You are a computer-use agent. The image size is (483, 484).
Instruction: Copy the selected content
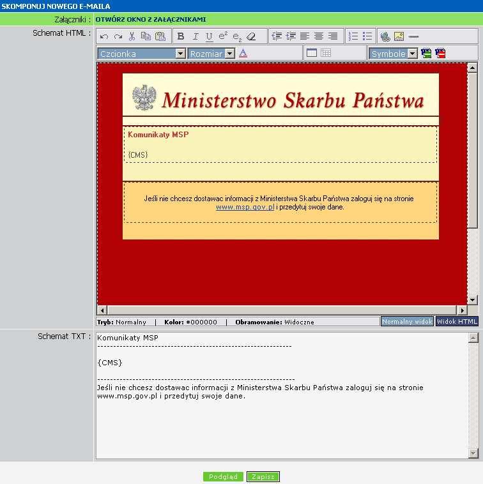[x=146, y=36]
